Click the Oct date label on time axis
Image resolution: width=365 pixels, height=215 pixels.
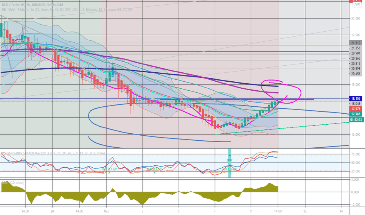pyautogui.click(x=107, y=211)
